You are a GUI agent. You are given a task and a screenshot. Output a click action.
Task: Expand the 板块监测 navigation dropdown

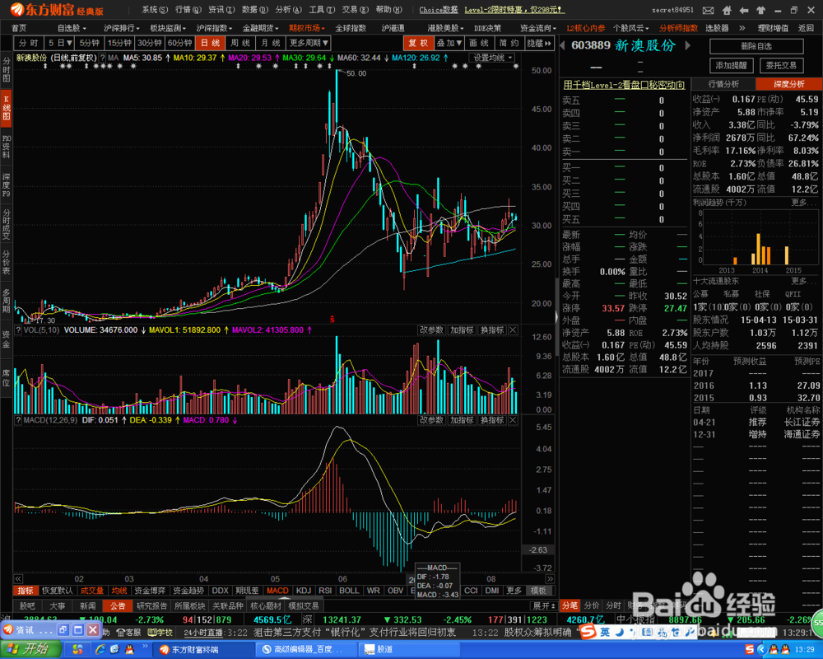168,28
